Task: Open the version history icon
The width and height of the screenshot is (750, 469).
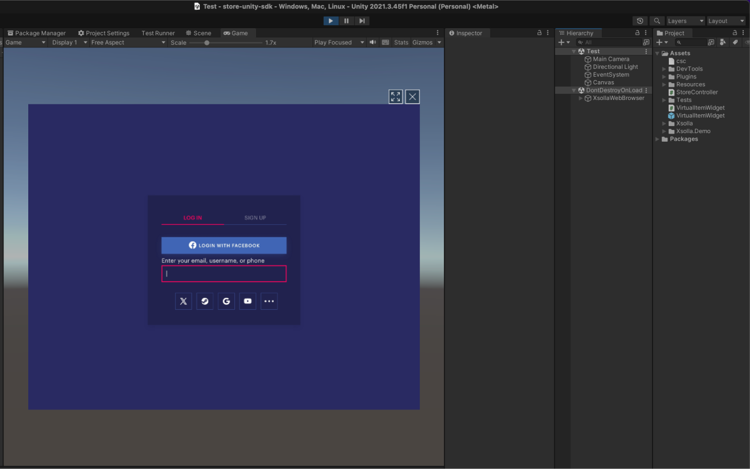Action: pyautogui.click(x=640, y=21)
